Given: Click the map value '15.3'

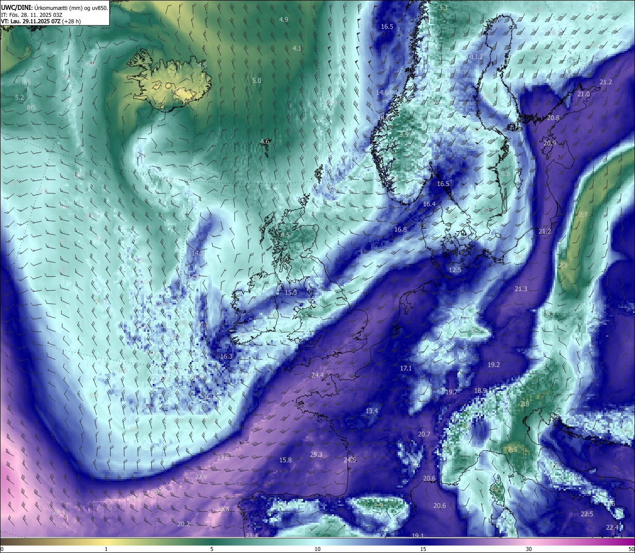Looking at the screenshot, I should (291, 293).
